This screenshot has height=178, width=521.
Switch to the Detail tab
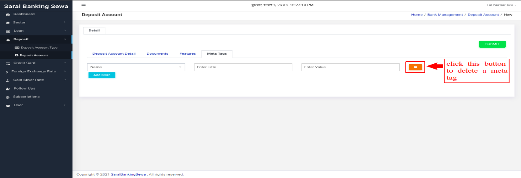click(94, 30)
